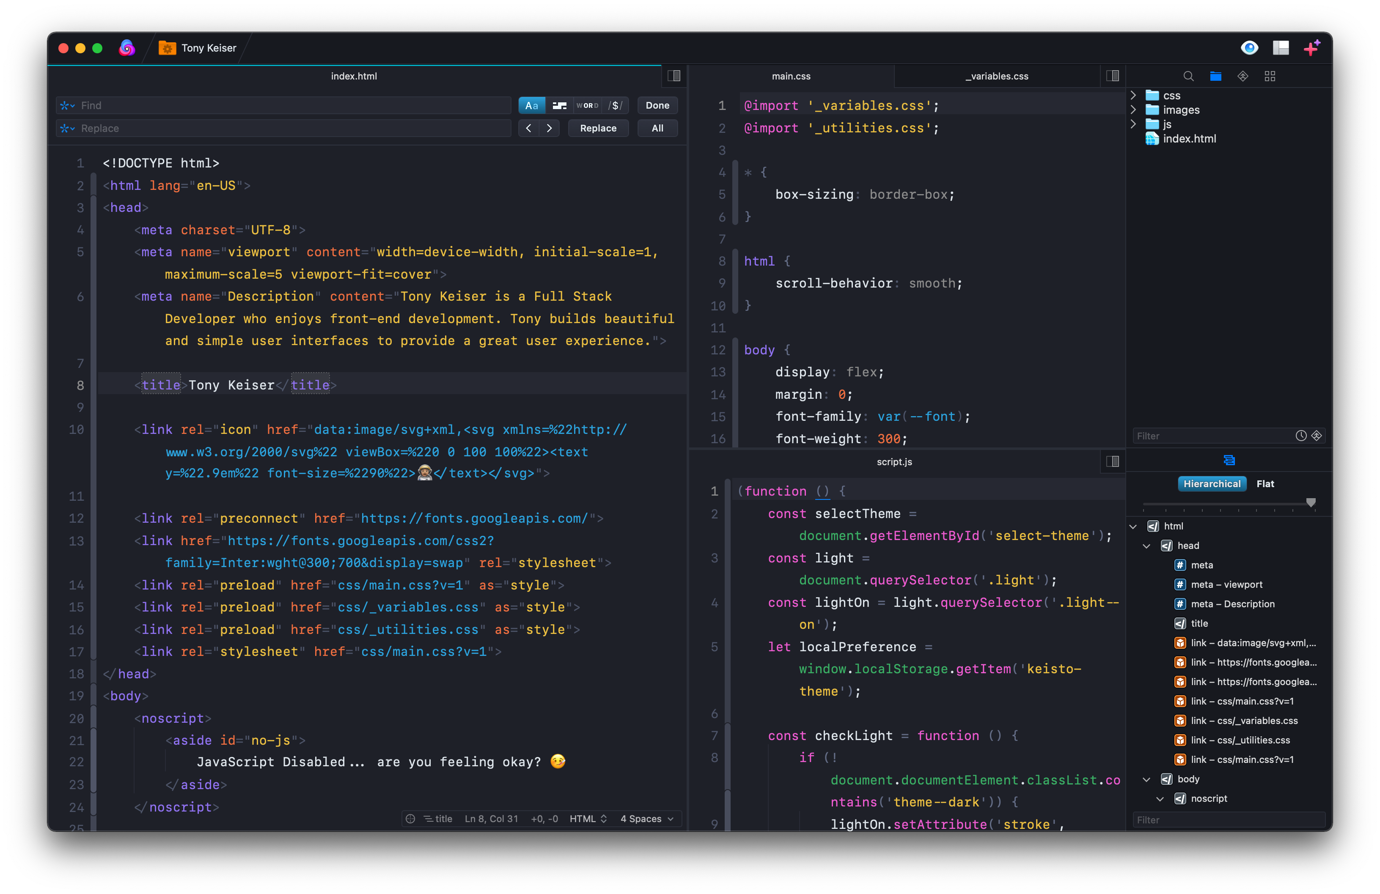Viewport: 1380px width, 894px height.
Task: Click into the Find text field
Action: tap(290, 106)
